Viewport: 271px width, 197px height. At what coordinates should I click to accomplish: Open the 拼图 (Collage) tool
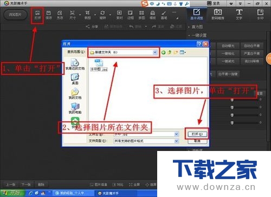pyautogui.click(x=141, y=15)
